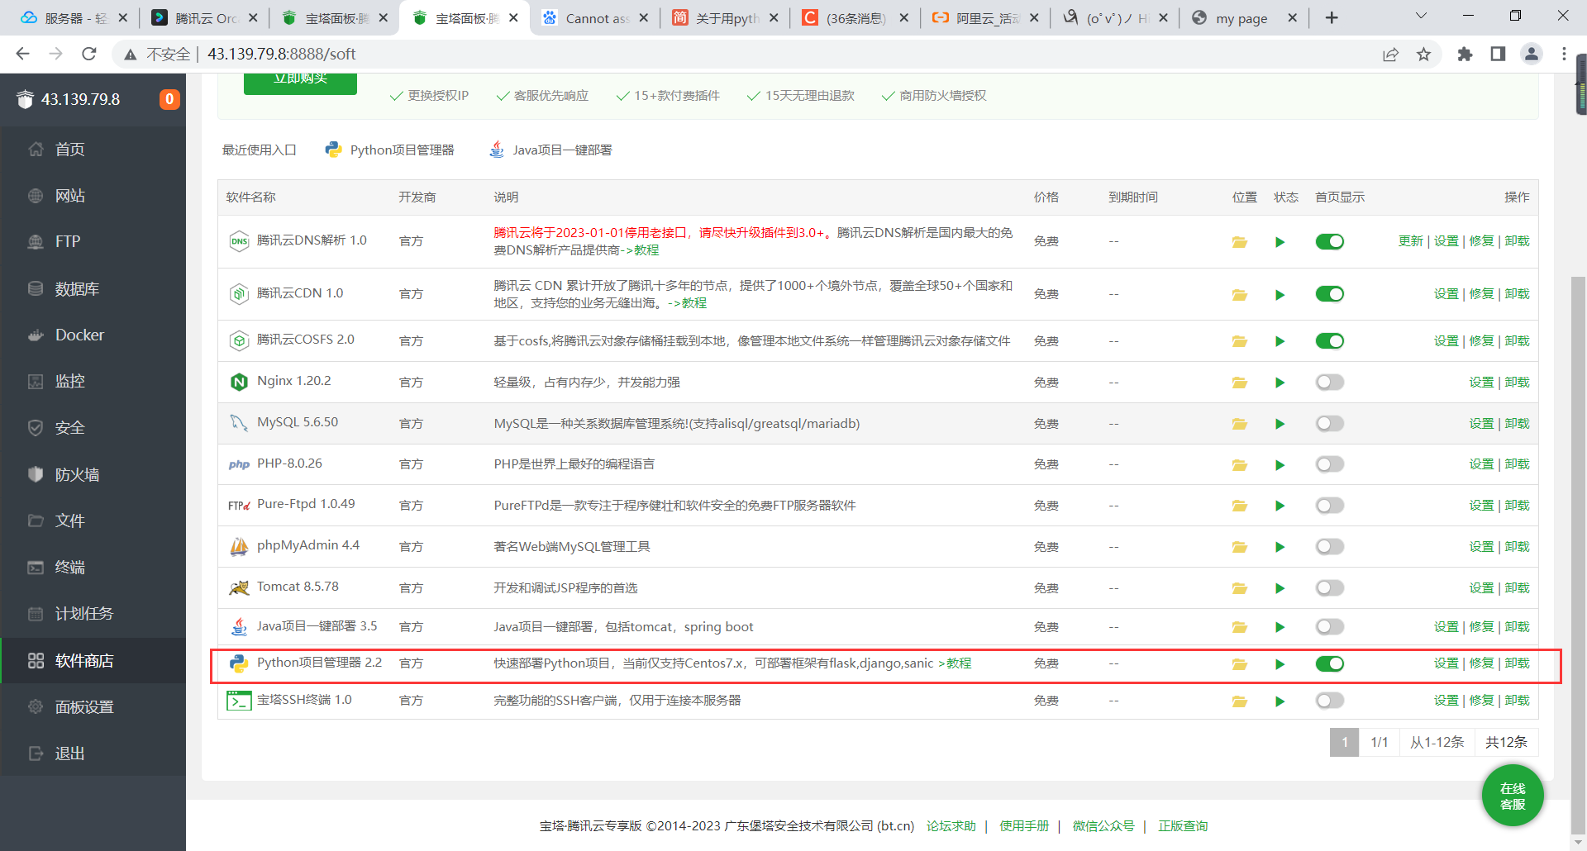The image size is (1587, 851).
Task: Open folder location for 腾讯云DNS解析
Action: (1239, 242)
